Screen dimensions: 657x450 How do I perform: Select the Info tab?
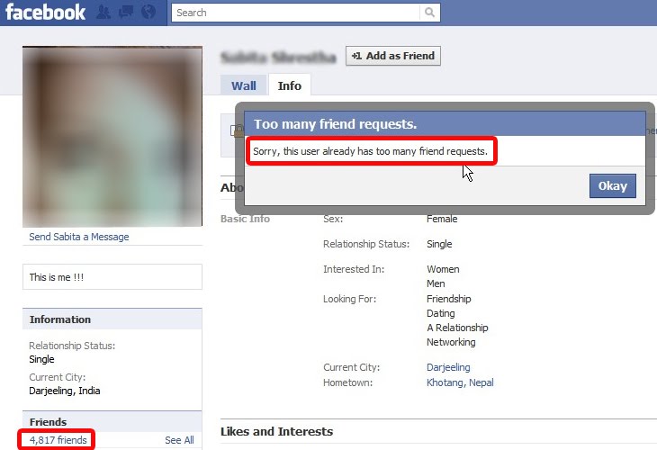coord(290,85)
